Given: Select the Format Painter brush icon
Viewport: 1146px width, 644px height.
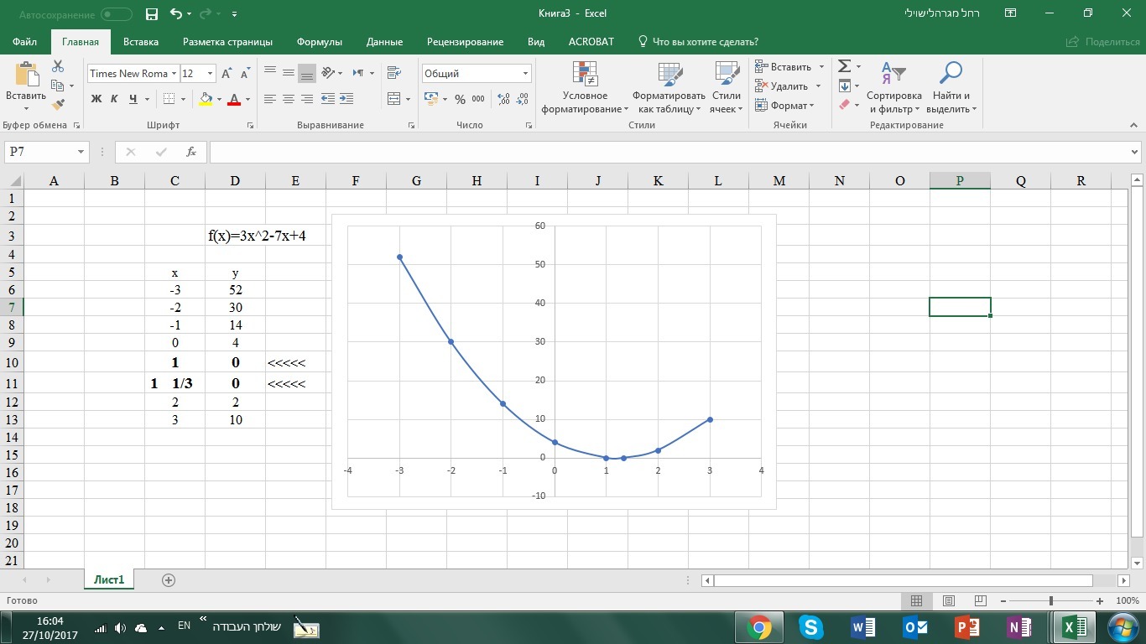Looking at the screenshot, I should (58, 105).
